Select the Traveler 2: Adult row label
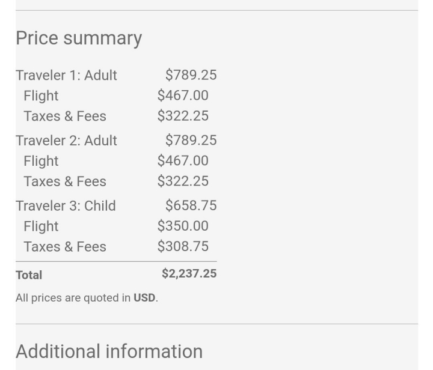 point(66,141)
